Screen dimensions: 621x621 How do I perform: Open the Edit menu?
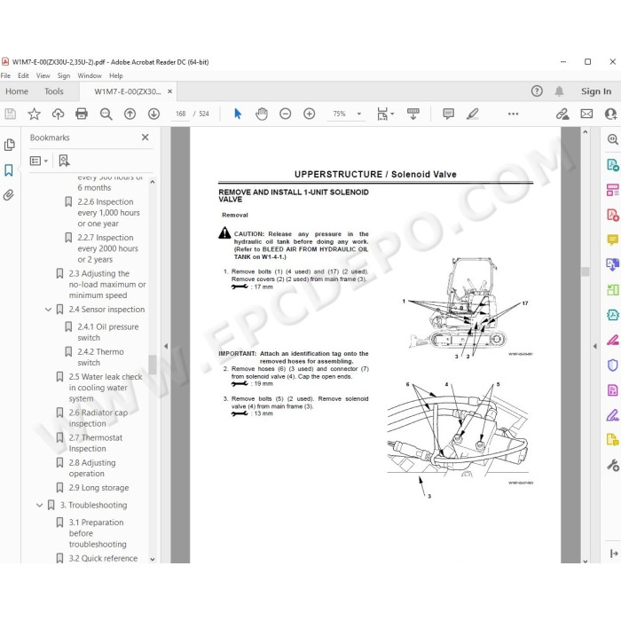(23, 75)
